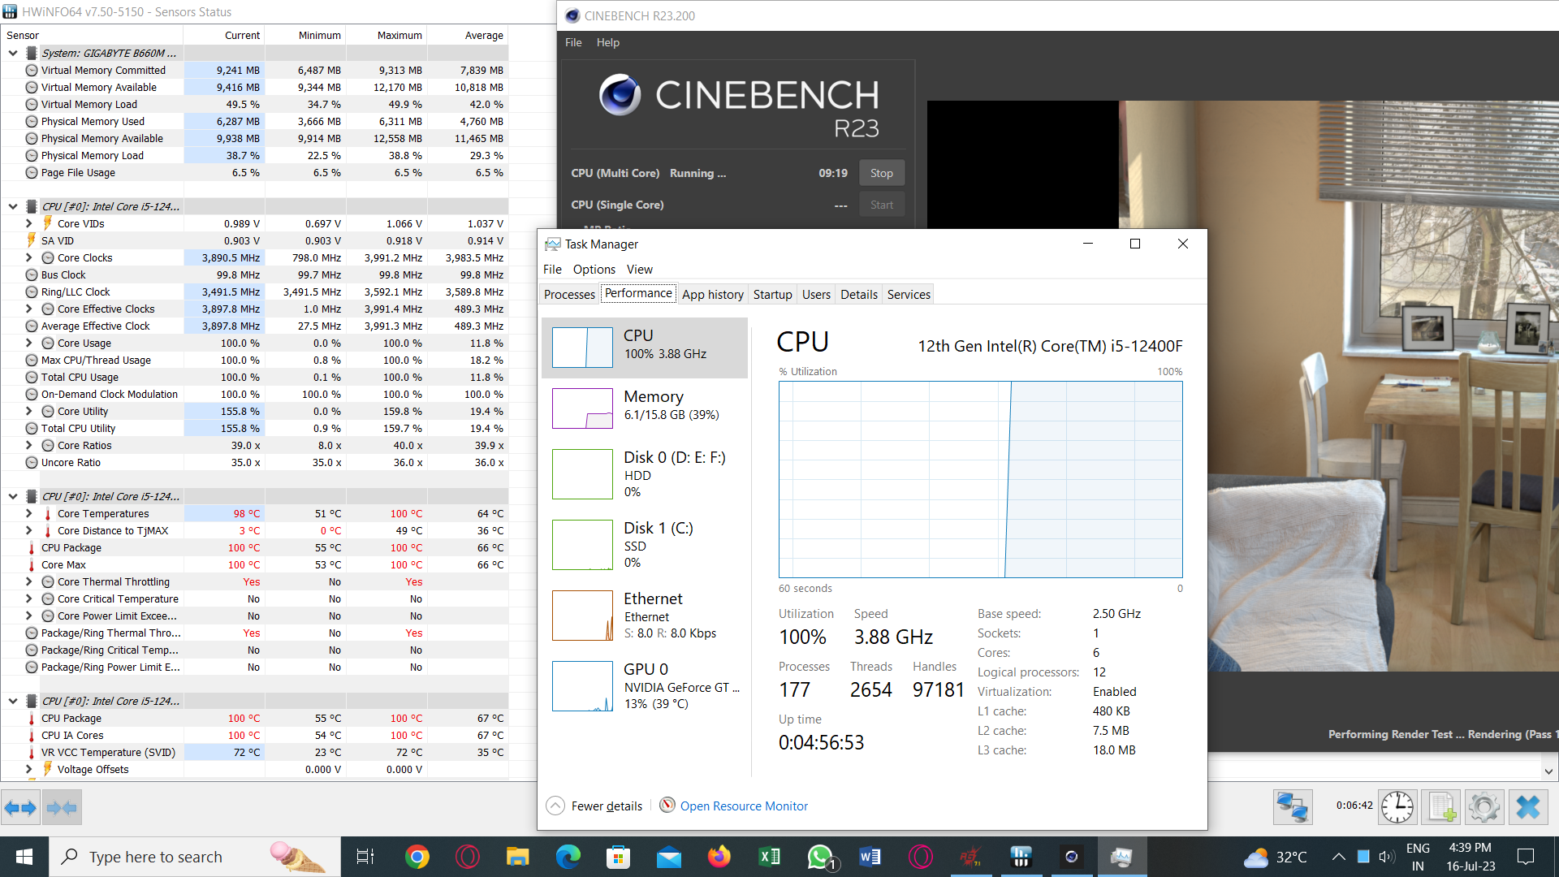The height and width of the screenshot is (877, 1559).
Task: Sort by Current column header
Action: click(224, 35)
